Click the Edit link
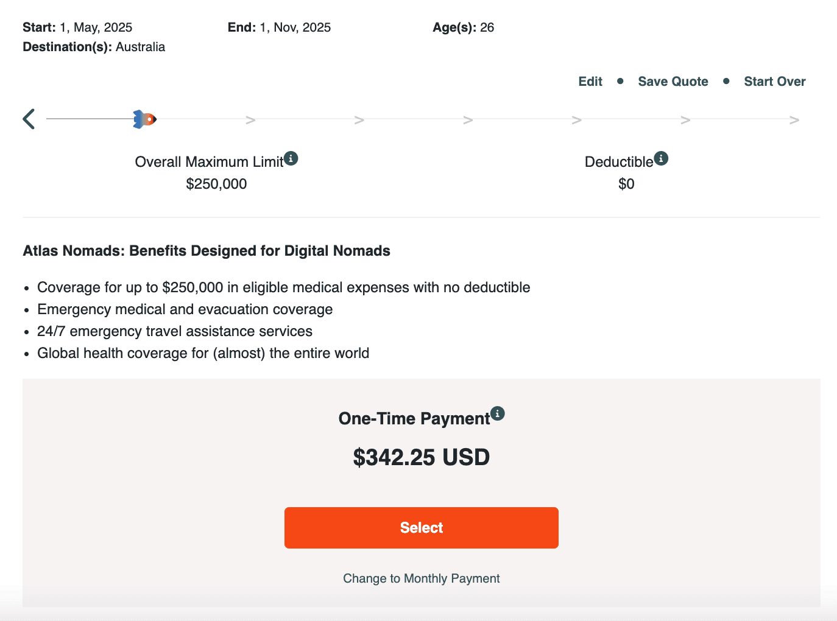Viewport: 837px width, 621px height. pyautogui.click(x=590, y=82)
